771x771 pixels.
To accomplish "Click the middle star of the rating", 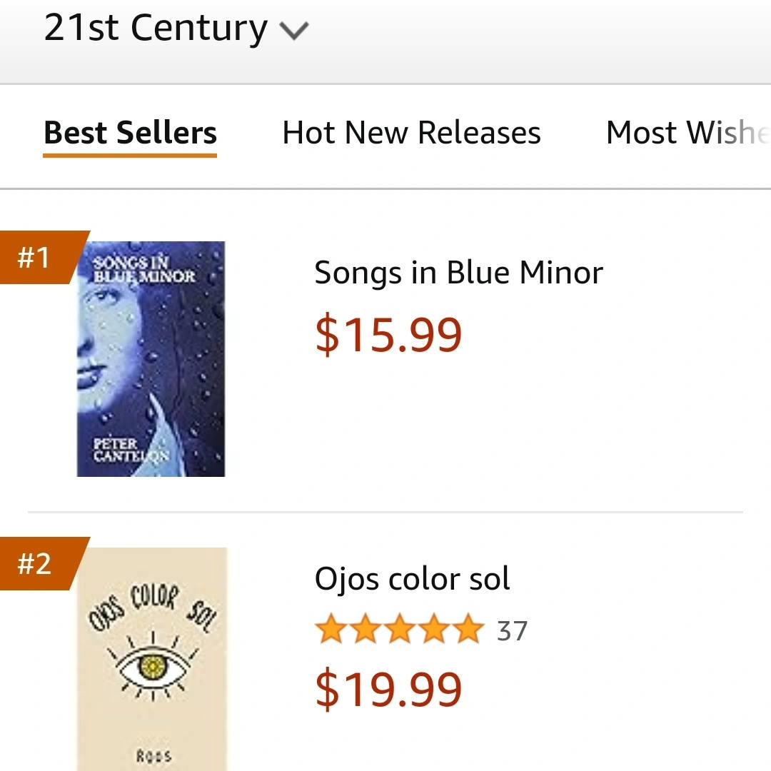I will 400,630.
